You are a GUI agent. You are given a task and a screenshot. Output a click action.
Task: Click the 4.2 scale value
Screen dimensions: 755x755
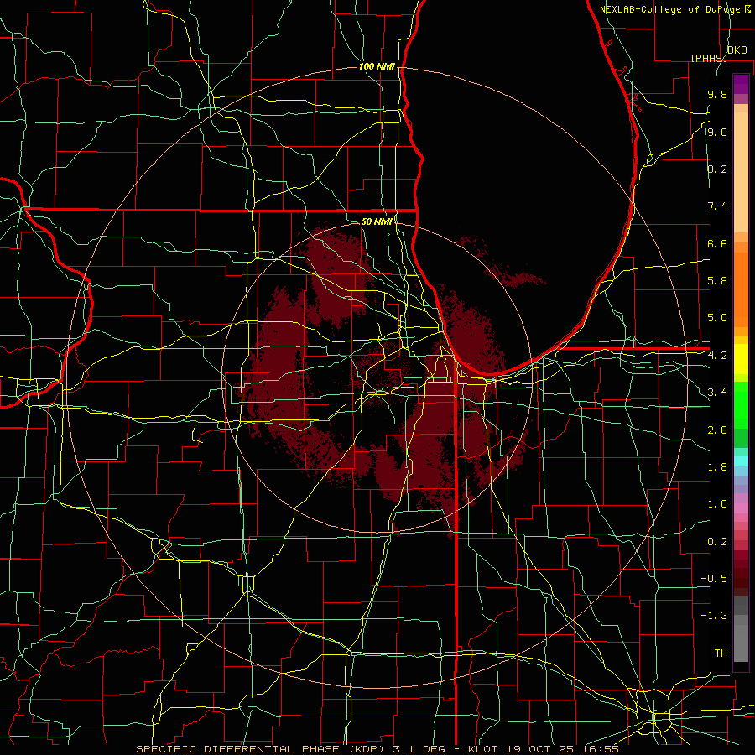[x=717, y=356]
